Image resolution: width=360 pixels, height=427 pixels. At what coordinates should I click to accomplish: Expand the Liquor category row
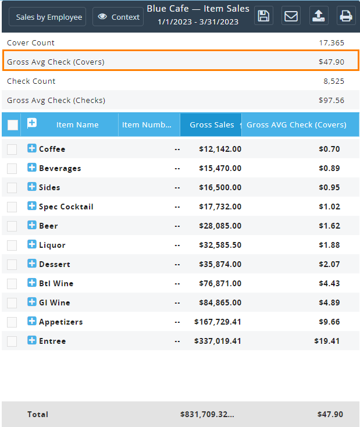[x=32, y=244]
